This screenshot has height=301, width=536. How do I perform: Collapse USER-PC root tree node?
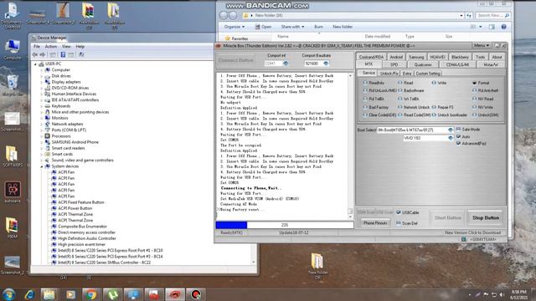click(x=35, y=64)
